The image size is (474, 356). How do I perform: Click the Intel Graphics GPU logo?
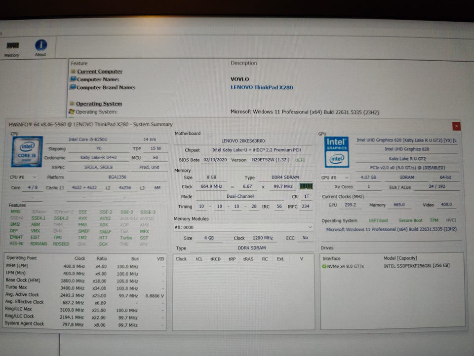[336, 152]
